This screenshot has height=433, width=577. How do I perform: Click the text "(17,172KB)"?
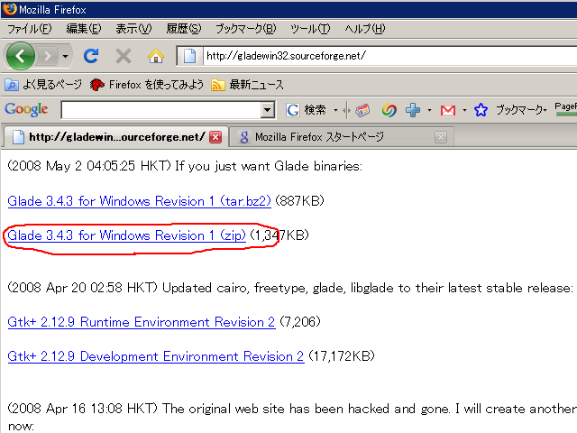click(342, 356)
